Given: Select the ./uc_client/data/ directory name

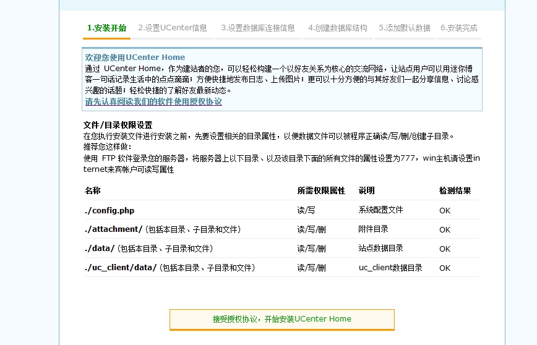Looking at the screenshot, I should 121,268.
